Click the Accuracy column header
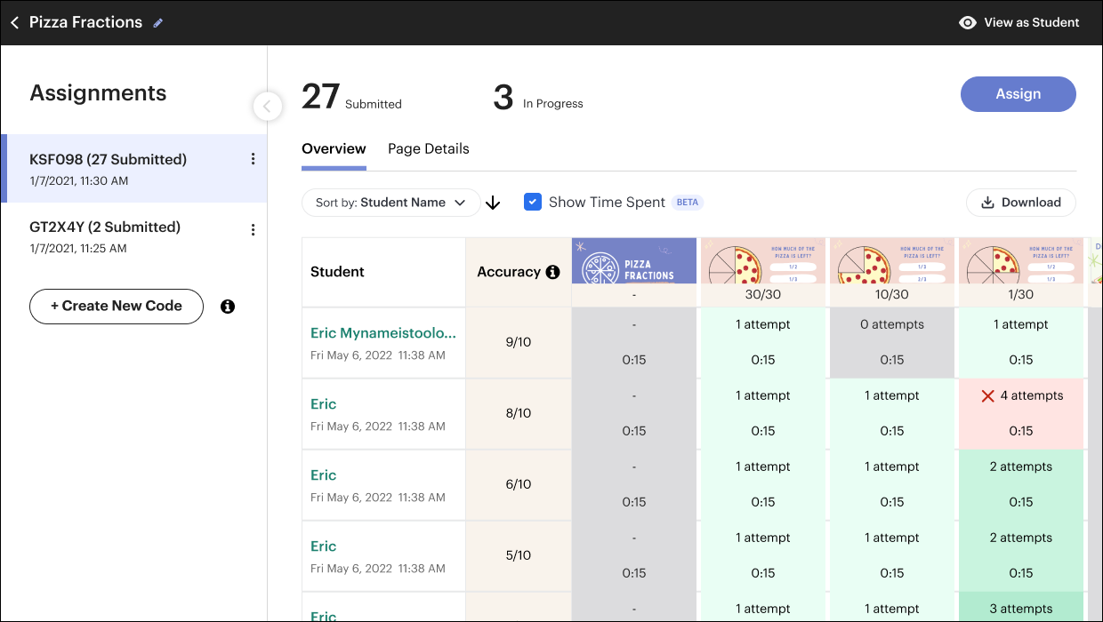 pyautogui.click(x=519, y=272)
